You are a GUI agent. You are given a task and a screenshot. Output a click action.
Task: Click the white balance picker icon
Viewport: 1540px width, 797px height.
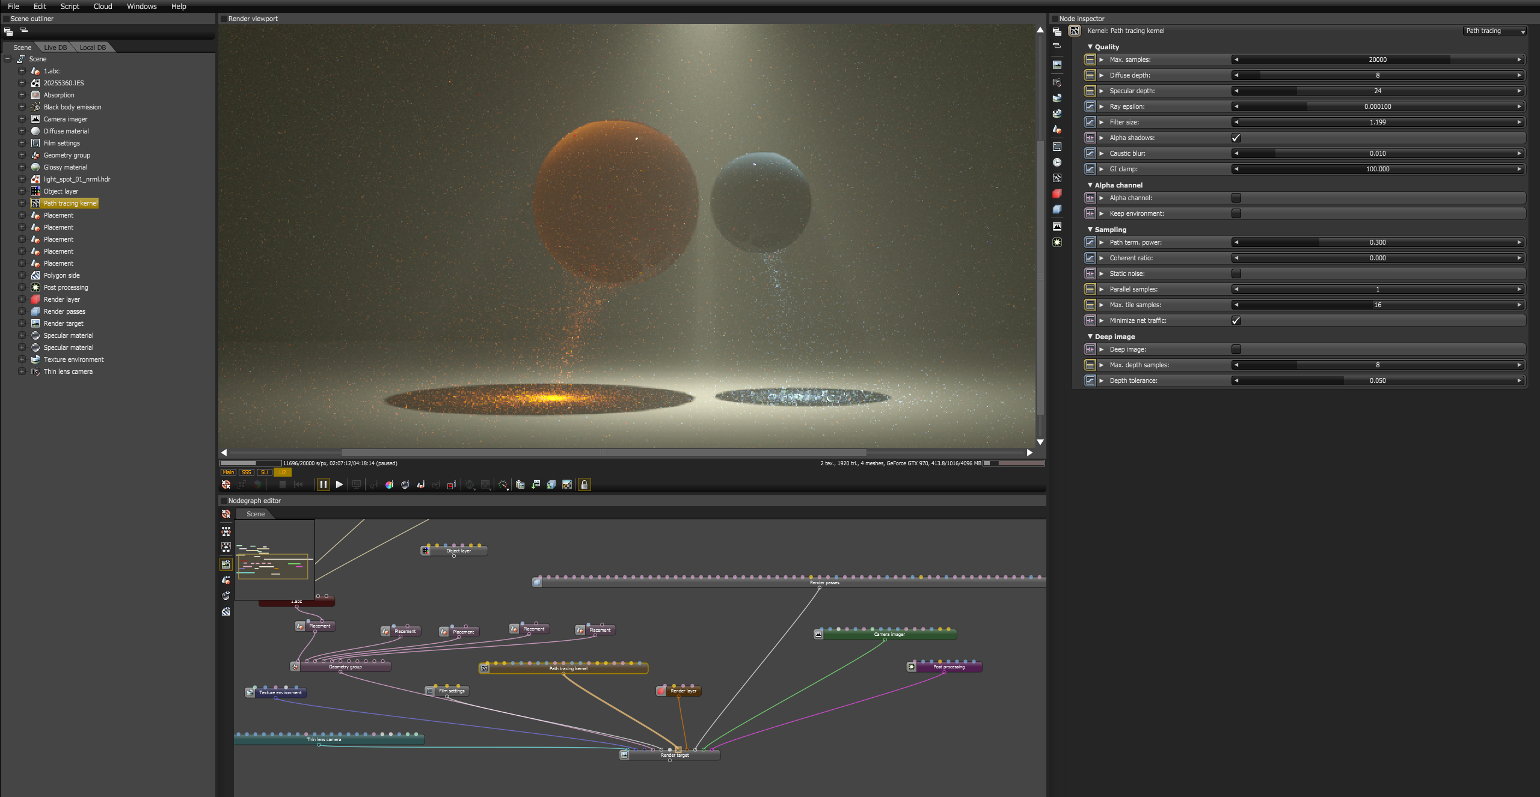point(389,484)
